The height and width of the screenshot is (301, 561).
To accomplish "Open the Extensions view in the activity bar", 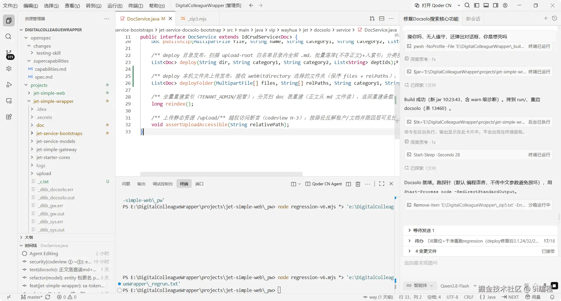I will click(x=9, y=117).
